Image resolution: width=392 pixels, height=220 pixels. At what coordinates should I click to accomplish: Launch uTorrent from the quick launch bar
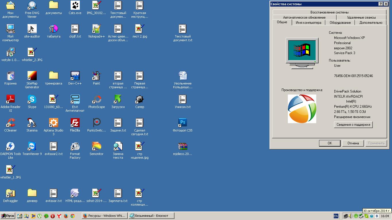pos(40,216)
